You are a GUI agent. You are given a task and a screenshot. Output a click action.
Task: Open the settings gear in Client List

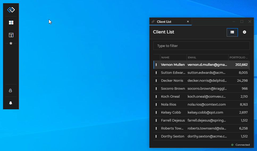245,32
